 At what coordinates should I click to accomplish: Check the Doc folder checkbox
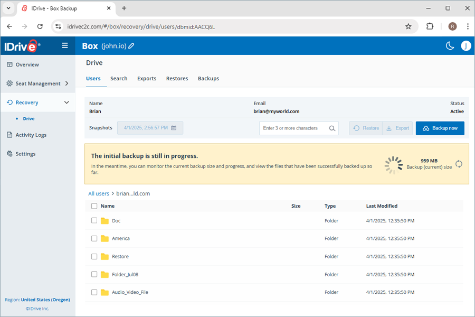[x=94, y=220]
